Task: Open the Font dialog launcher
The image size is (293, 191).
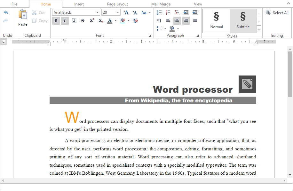Action: [x=150, y=36]
